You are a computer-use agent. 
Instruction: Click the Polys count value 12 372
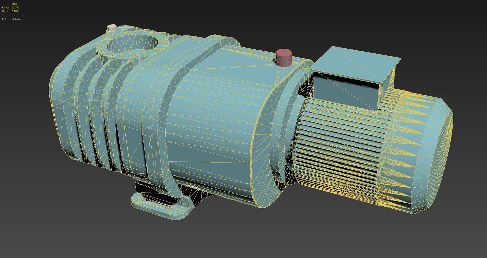(15, 8)
